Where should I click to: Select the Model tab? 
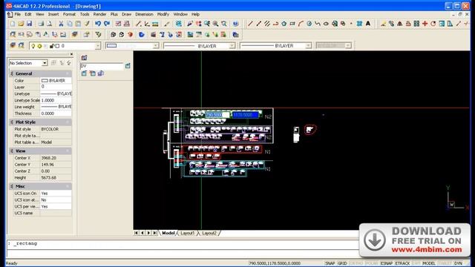coord(168,233)
